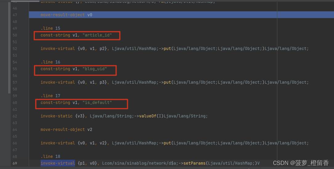Click the '.line 15' directive

click(x=50, y=28)
